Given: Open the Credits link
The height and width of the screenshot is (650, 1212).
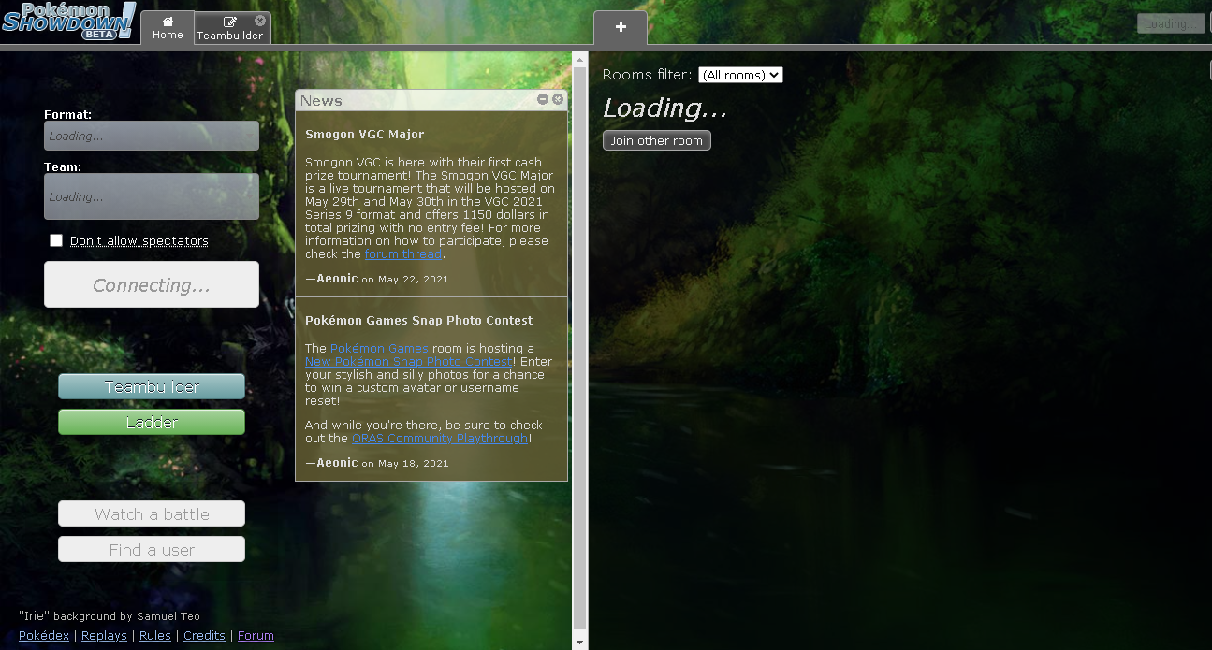Looking at the screenshot, I should (x=204, y=635).
